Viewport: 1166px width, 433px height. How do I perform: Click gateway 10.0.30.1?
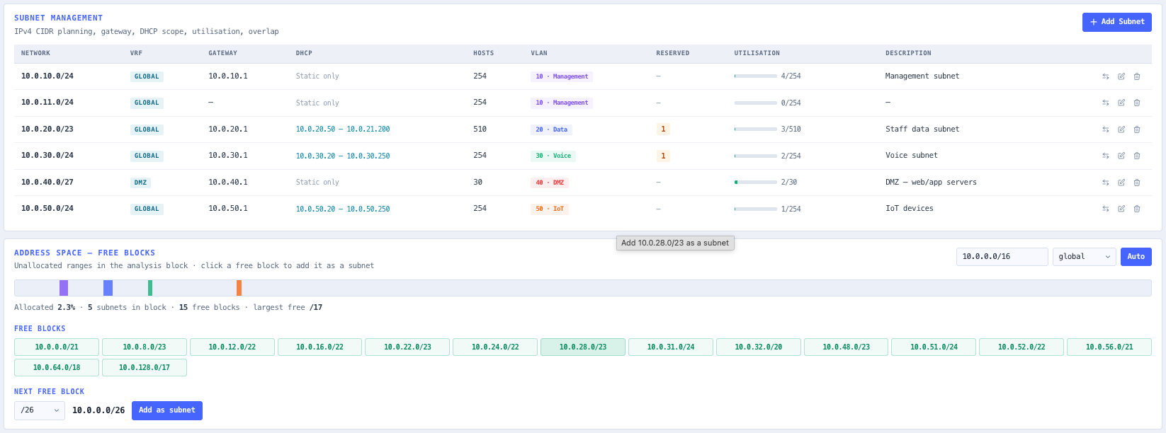pyautogui.click(x=228, y=156)
